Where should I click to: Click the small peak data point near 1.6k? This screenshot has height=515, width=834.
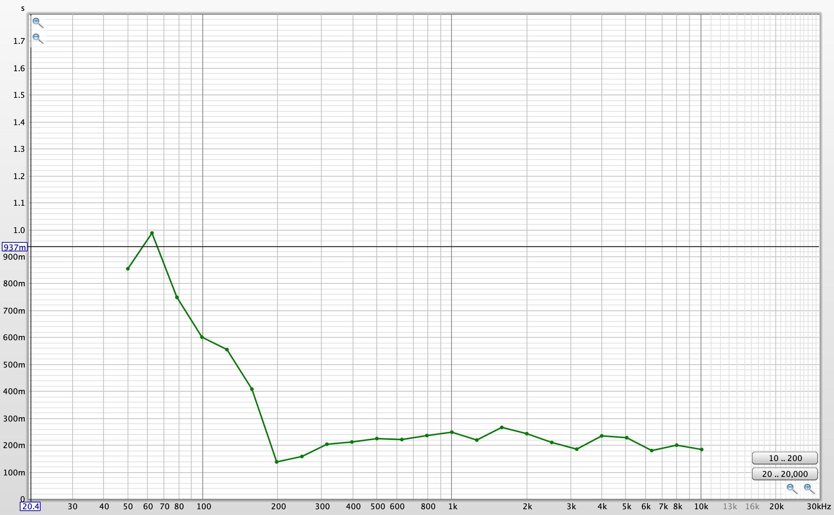502,427
